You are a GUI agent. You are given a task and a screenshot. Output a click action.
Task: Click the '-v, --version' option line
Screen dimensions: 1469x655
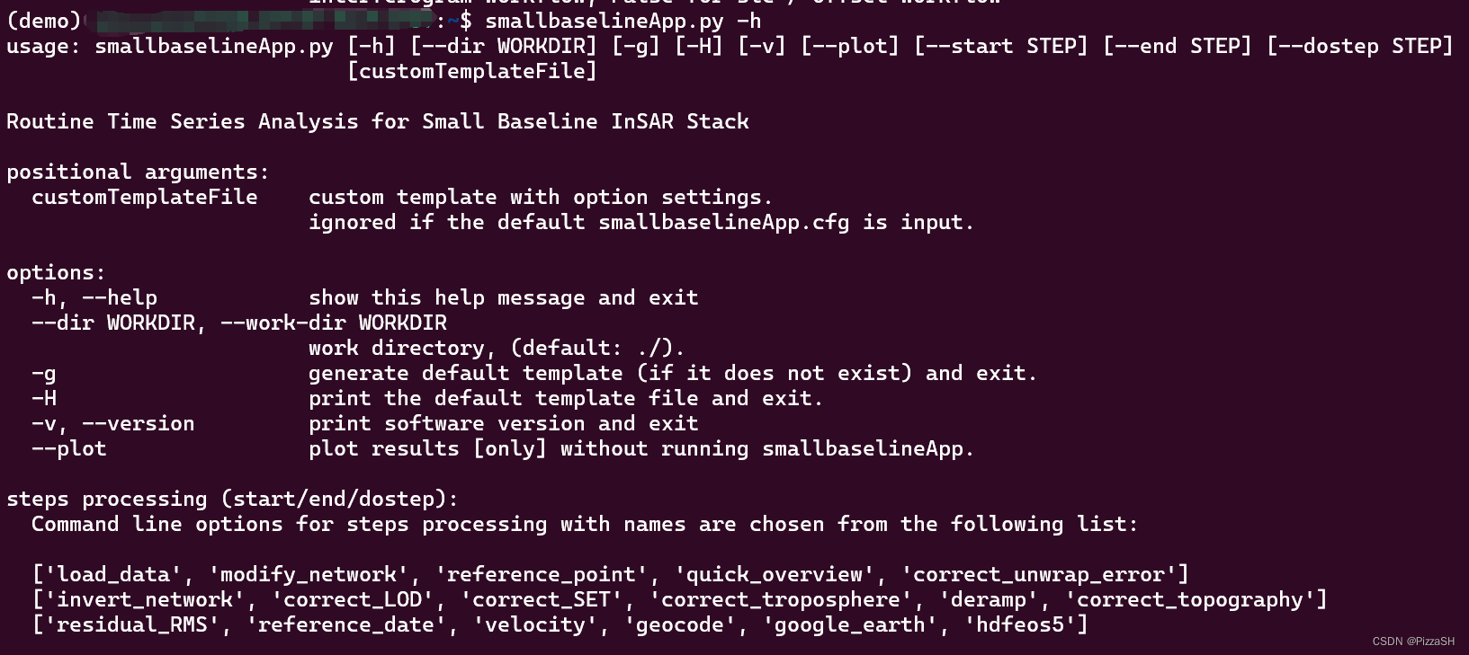pyautogui.click(x=113, y=423)
